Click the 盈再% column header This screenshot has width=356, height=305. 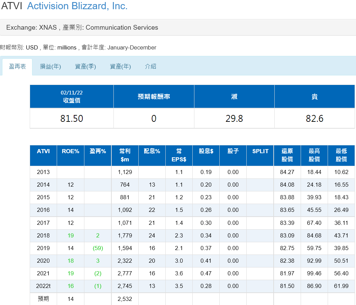(x=98, y=155)
